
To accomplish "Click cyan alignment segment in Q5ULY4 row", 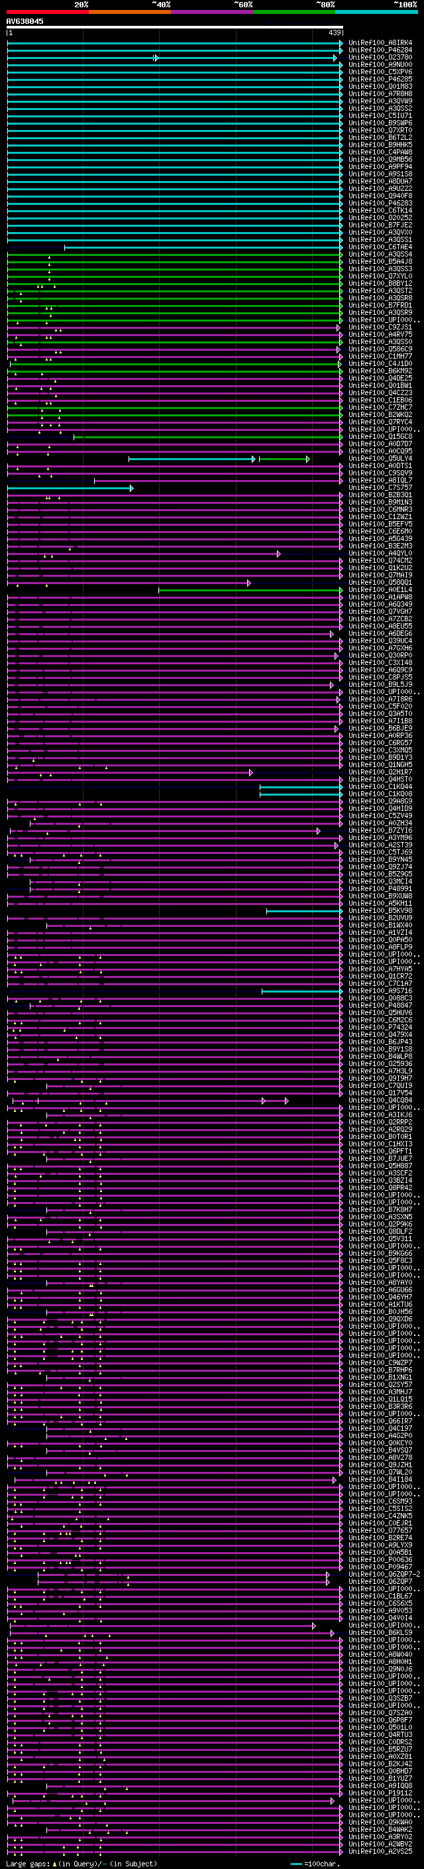I will (192, 459).
